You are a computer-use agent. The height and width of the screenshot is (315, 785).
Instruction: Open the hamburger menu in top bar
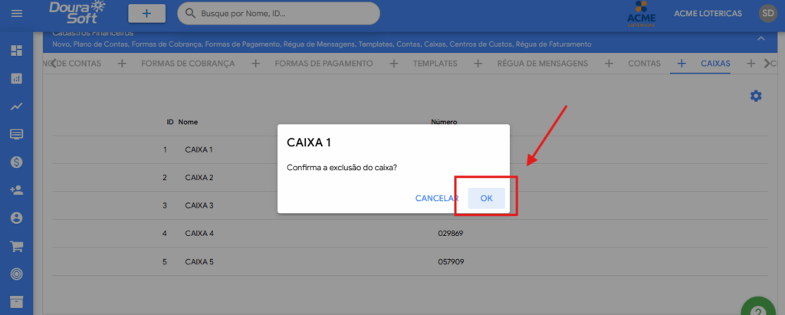pyautogui.click(x=17, y=14)
